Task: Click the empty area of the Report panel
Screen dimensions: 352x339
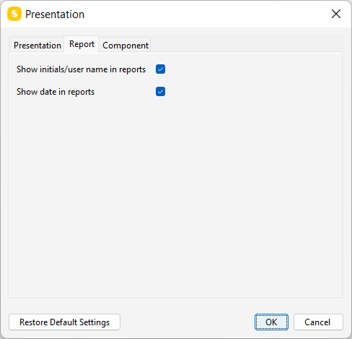Action: [x=175, y=193]
